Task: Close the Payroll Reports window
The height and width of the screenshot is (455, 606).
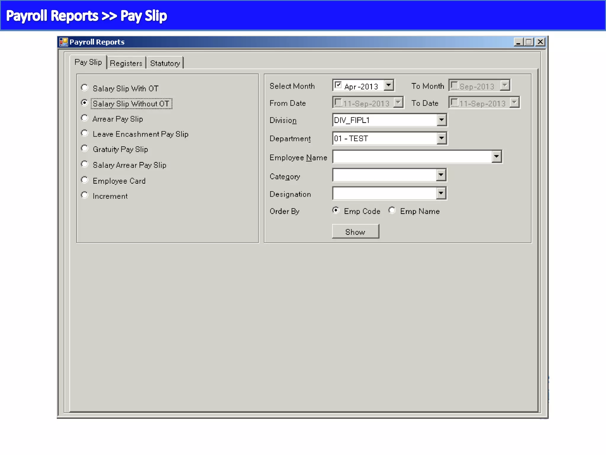Action: [x=540, y=42]
